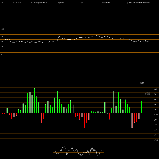Open the mini overview chart thumbnail
The image size is (159, 159).
[x=79, y=152]
